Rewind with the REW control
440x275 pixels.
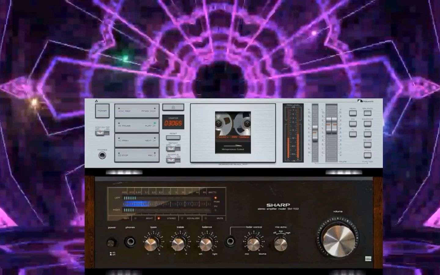(126, 111)
